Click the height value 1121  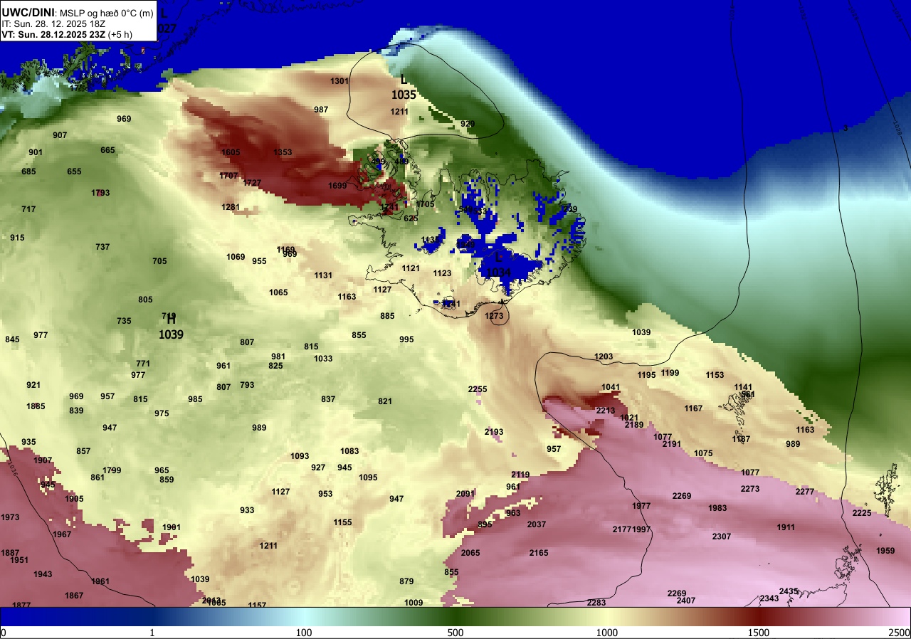click(x=411, y=268)
